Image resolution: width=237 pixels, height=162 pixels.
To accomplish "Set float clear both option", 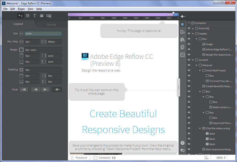I will coord(57,90).
